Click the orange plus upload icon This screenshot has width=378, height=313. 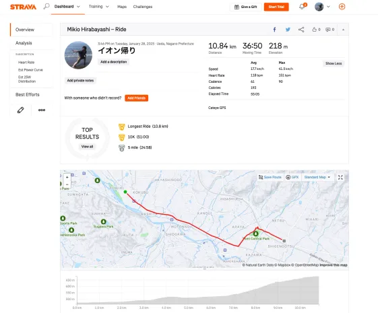coord(342,7)
